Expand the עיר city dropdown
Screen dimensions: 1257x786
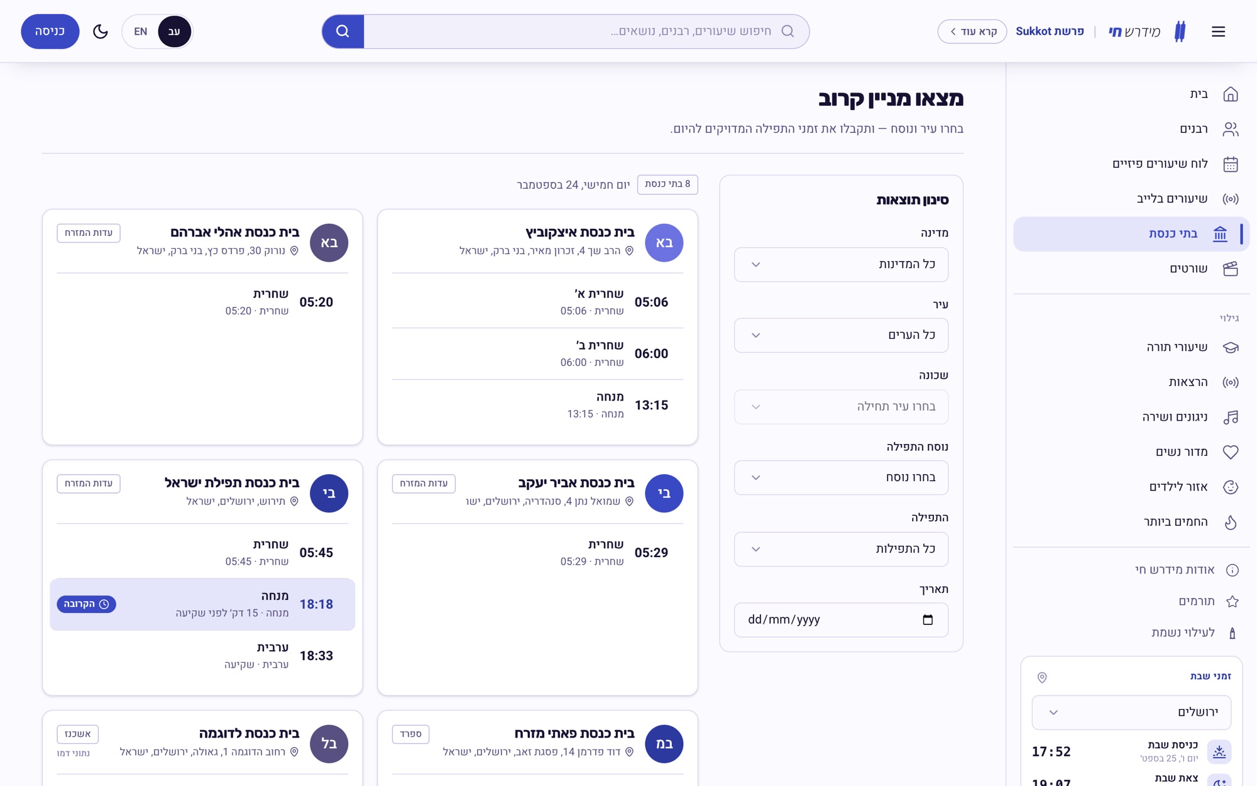[841, 335]
